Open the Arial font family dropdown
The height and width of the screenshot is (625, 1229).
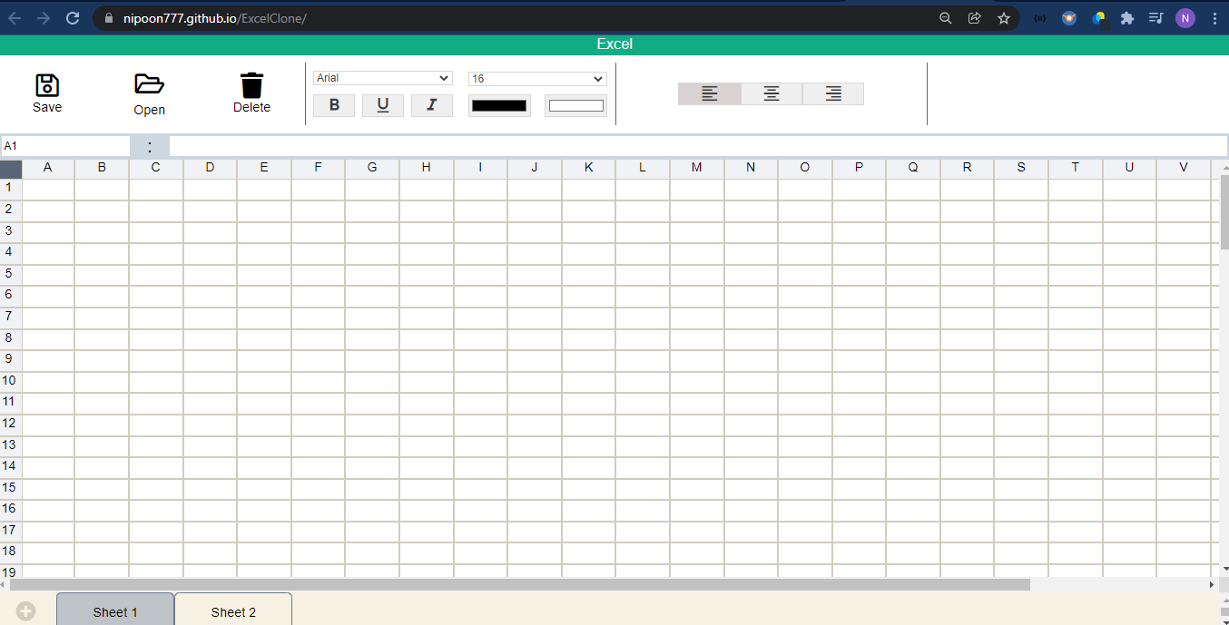coord(382,78)
